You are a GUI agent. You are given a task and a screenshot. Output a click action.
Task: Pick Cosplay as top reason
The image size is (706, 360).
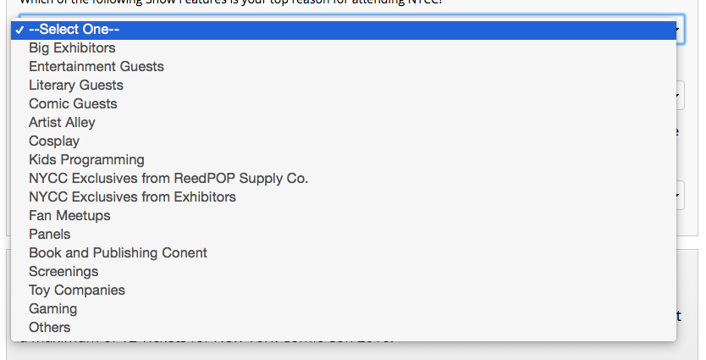(x=344, y=141)
